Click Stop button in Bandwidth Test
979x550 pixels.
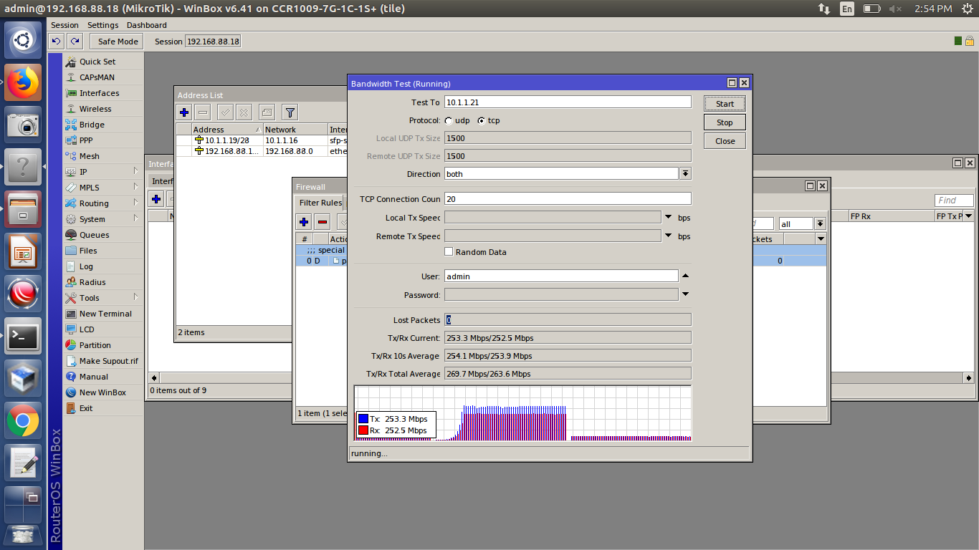click(725, 122)
